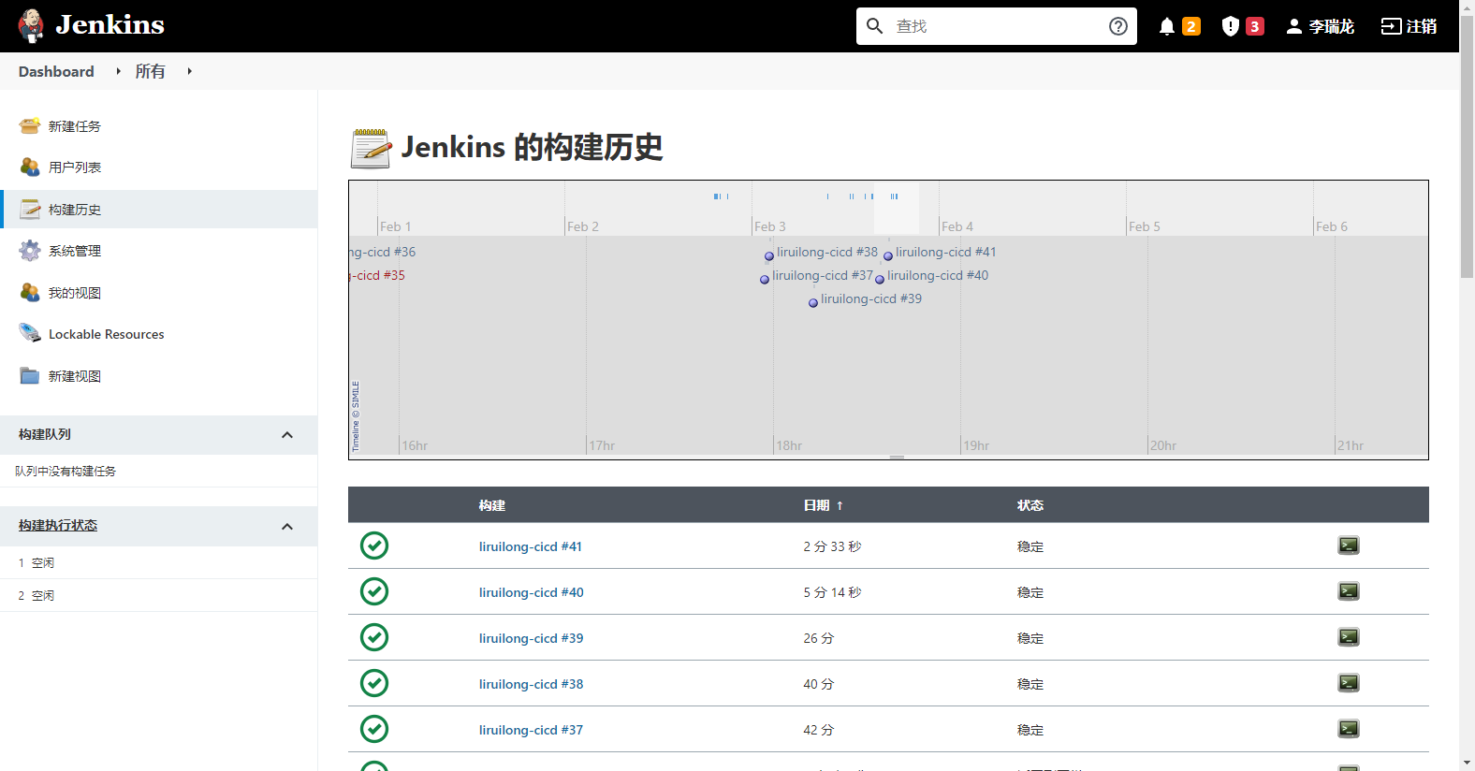Click the 我的视图 icon
Viewport: 1475px width, 771px height.
point(30,292)
